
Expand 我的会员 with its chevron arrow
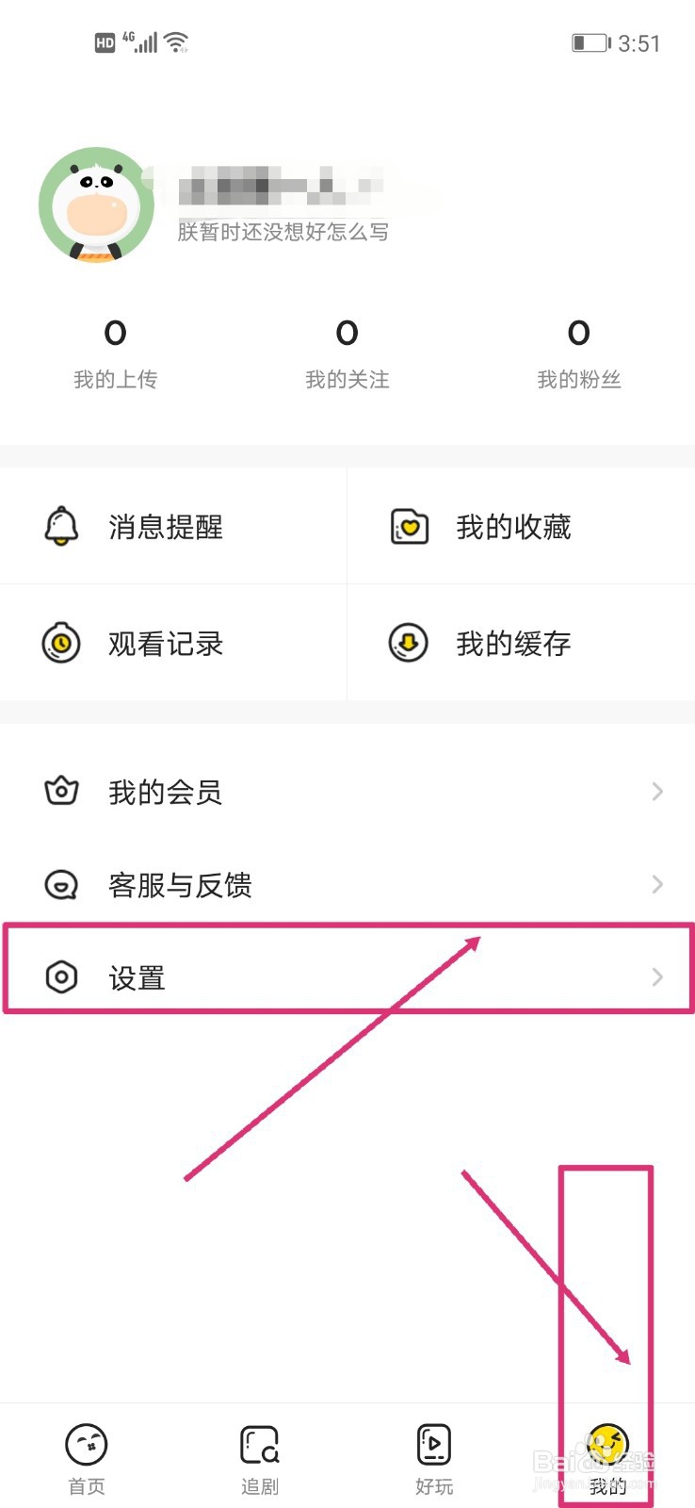(x=657, y=791)
